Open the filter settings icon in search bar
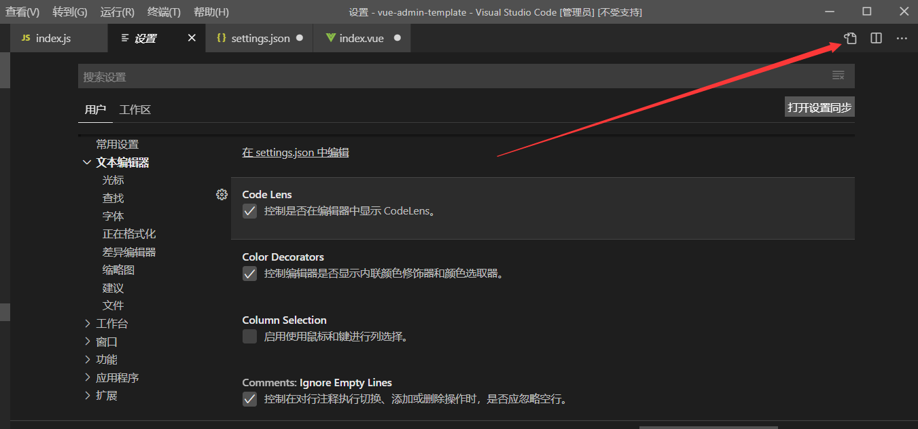 coord(838,75)
